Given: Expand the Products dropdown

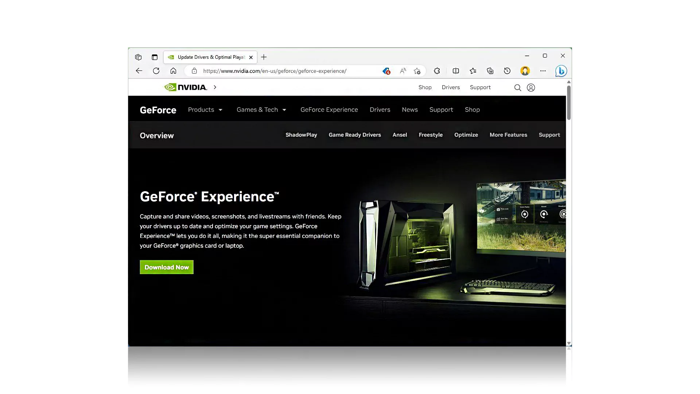Looking at the screenshot, I should pos(205,110).
